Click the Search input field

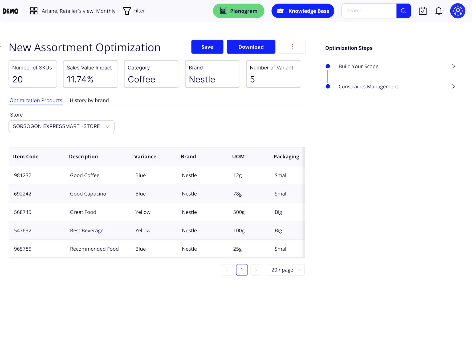click(369, 11)
